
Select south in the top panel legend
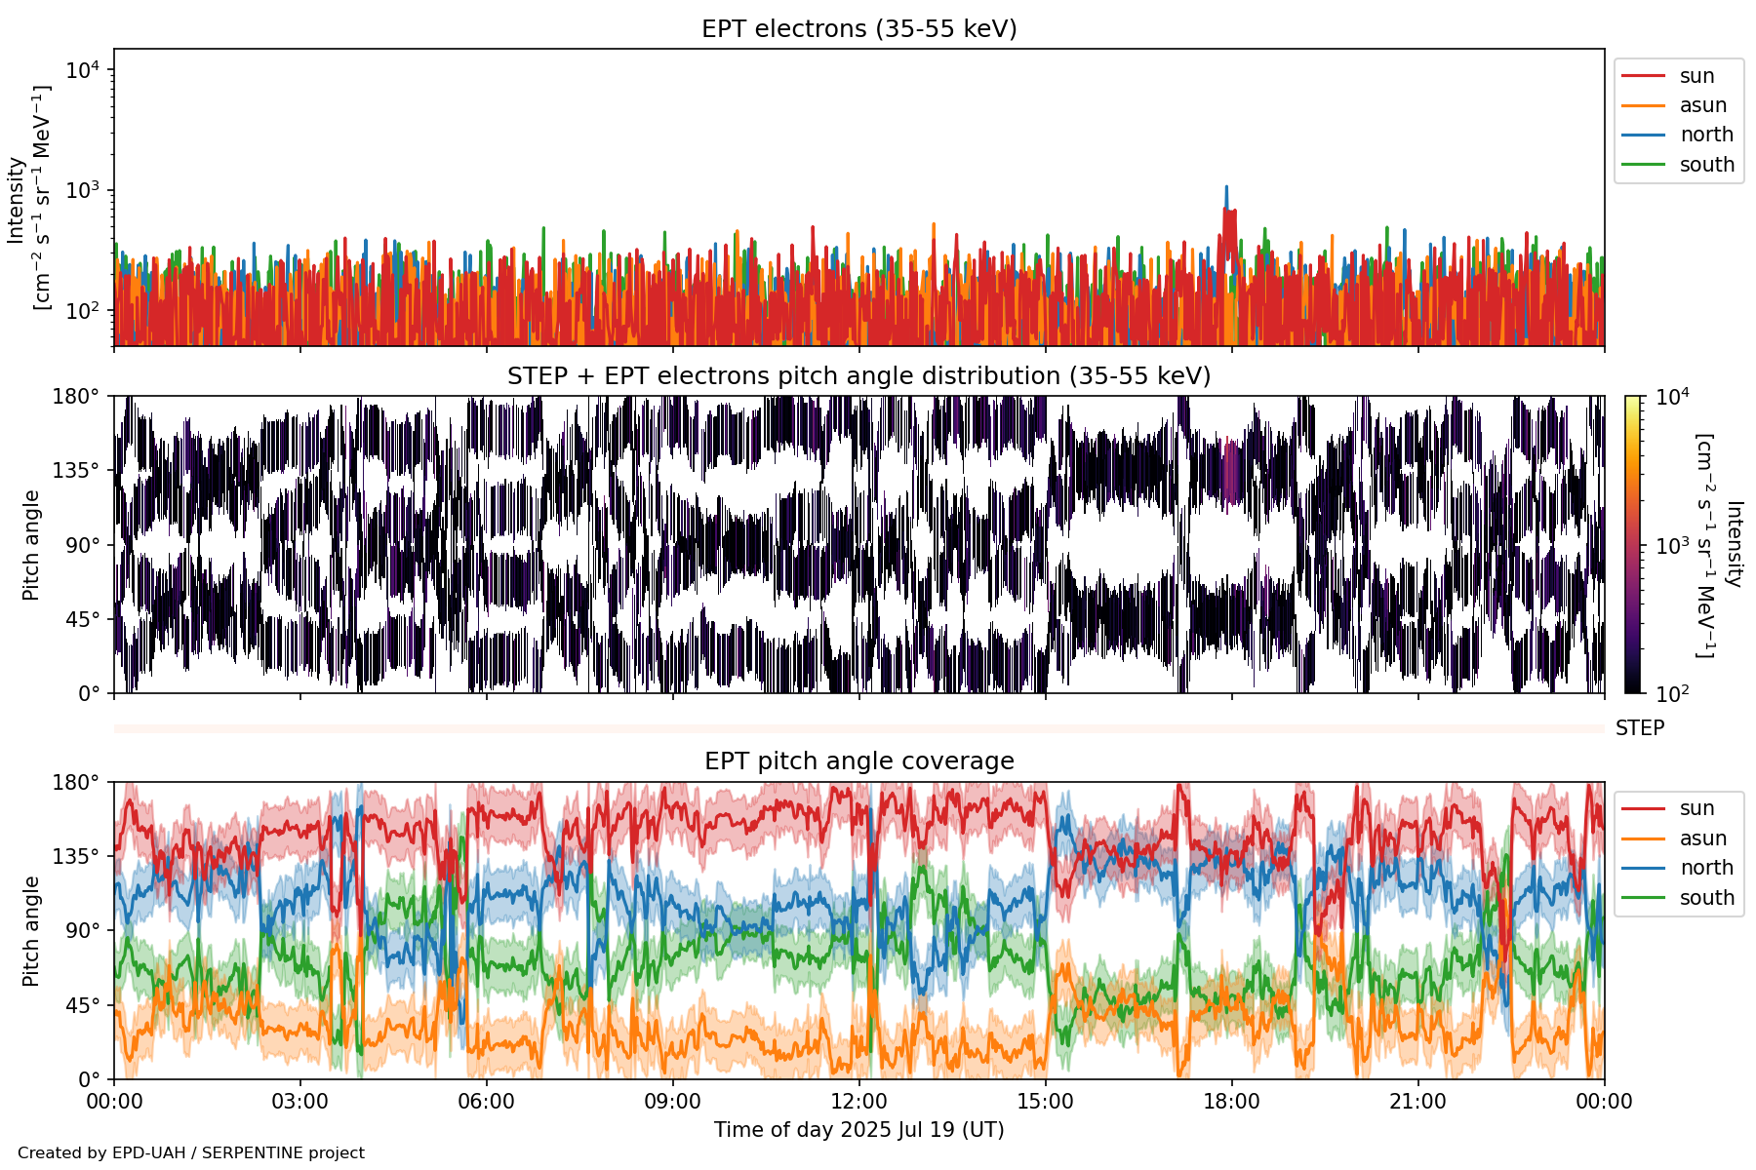tap(1706, 165)
